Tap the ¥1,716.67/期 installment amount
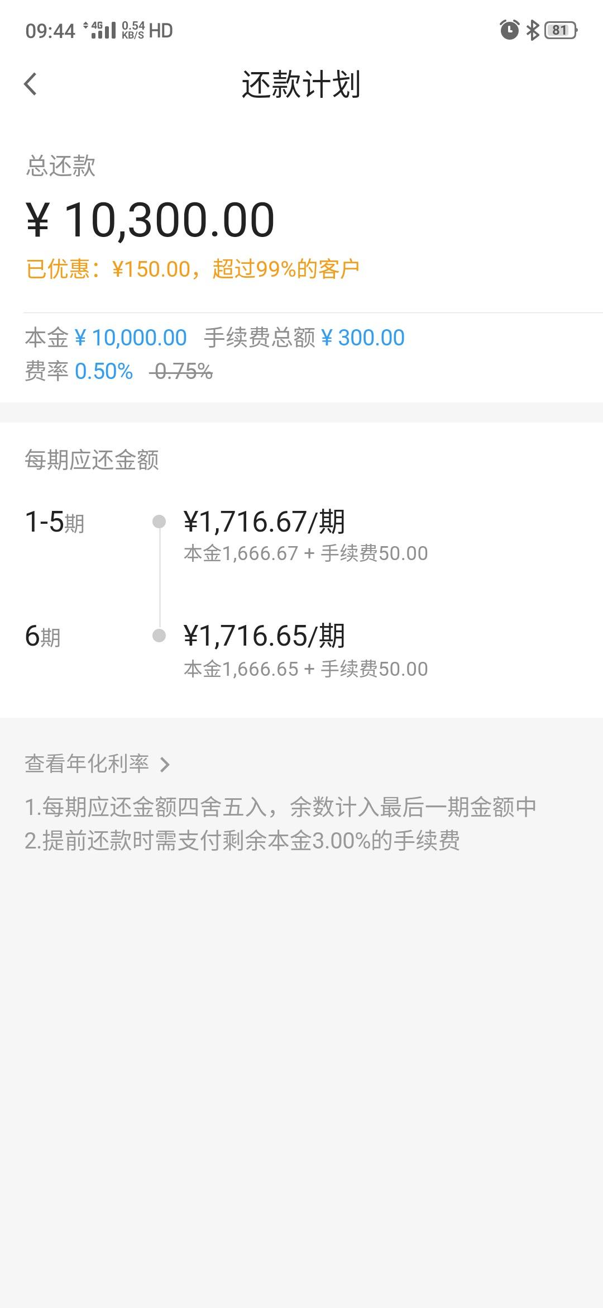This screenshot has height=1308, width=603. coord(264,522)
